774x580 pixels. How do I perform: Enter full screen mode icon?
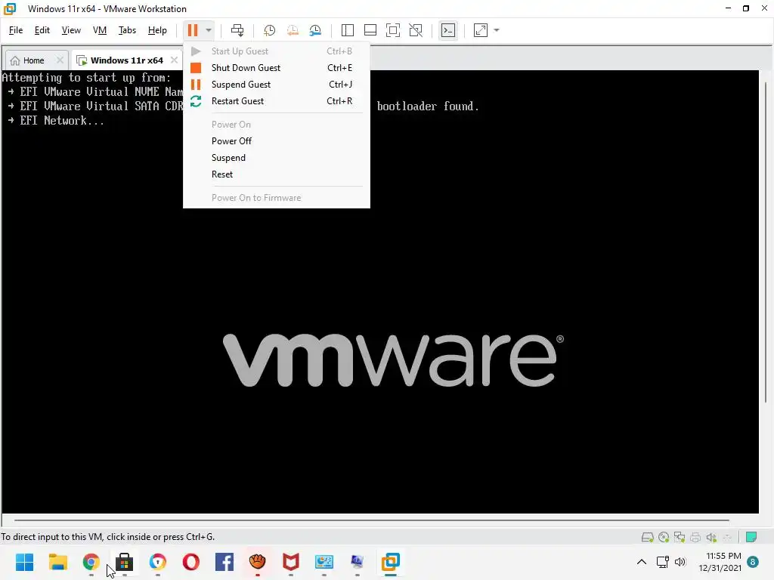coord(393,30)
